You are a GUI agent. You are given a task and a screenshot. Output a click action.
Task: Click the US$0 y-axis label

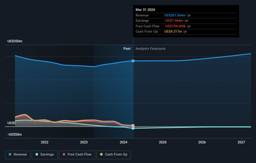tap(12, 123)
